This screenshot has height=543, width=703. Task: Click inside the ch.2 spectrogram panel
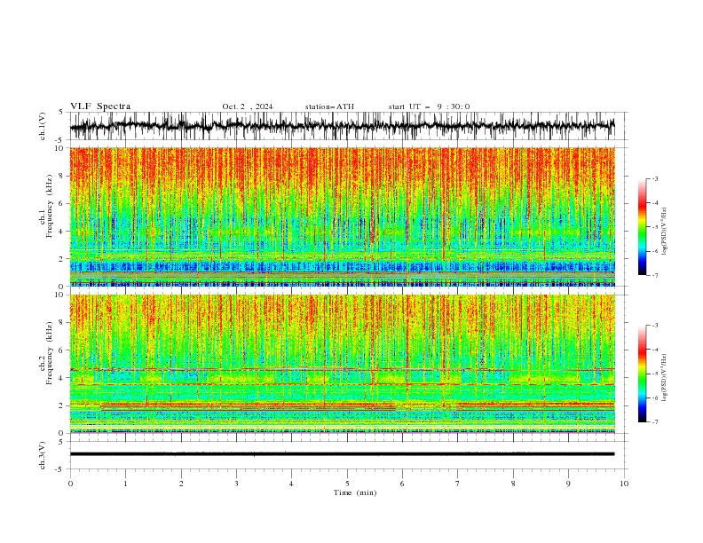click(342, 364)
